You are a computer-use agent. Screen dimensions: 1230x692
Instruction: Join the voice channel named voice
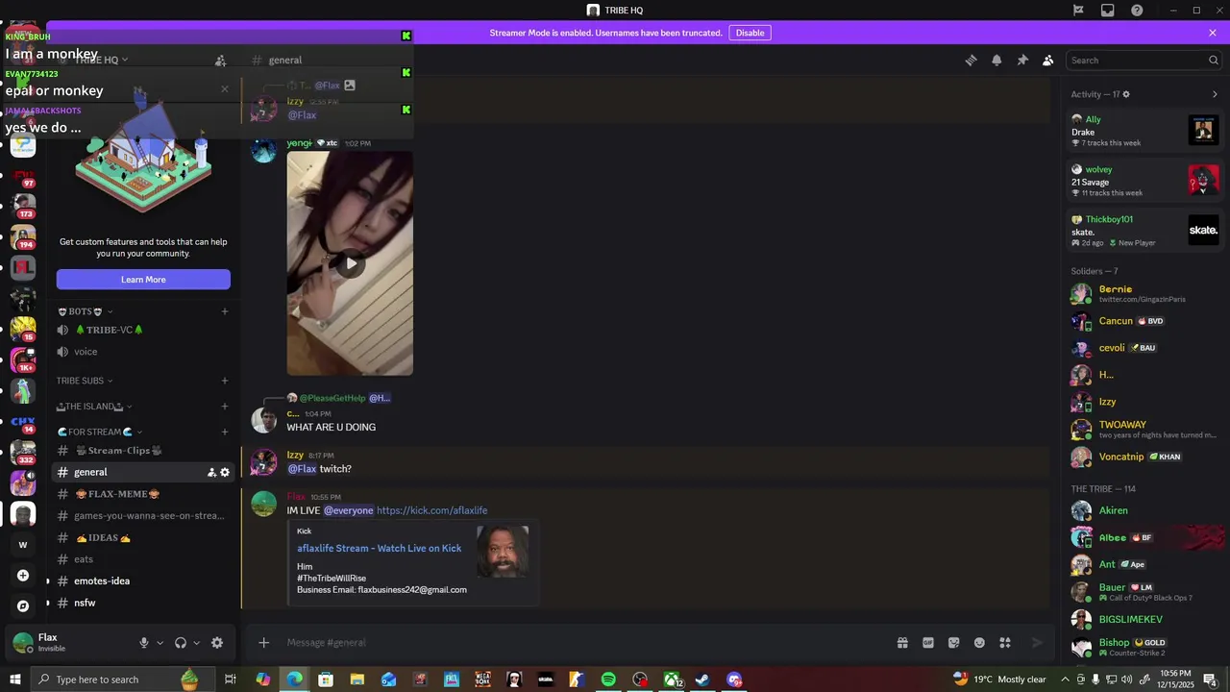tap(86, 352)
